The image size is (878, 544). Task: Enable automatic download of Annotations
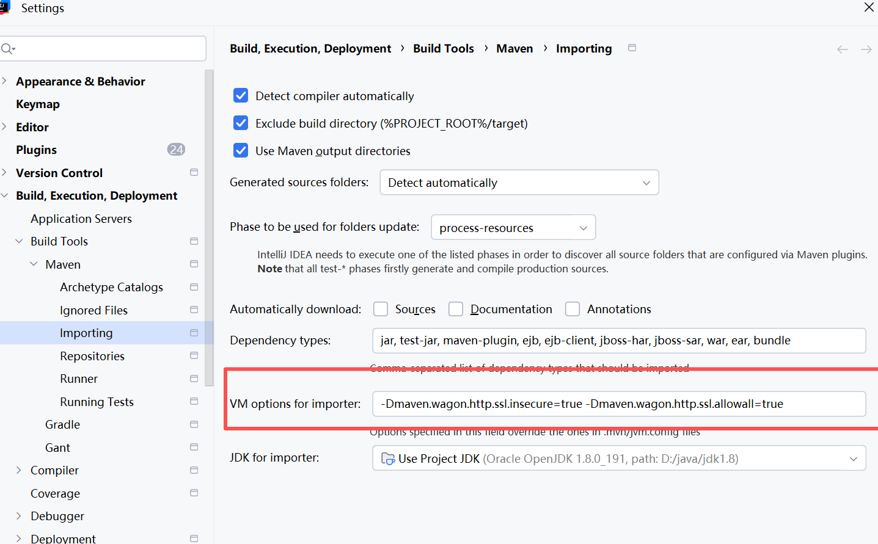tap(573, 309)
